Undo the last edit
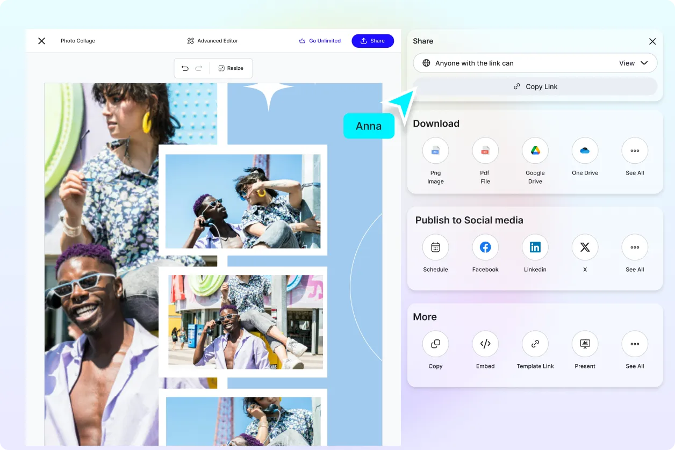This screenshot has height=450, width=675. pos(185,68)
